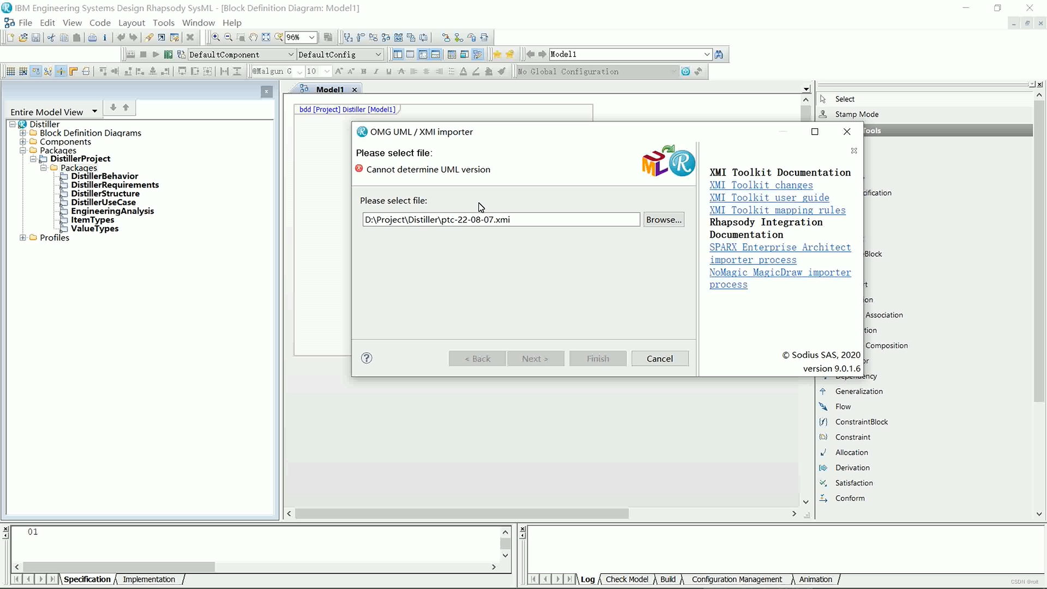Viewport: 1047px width, 589px height.
Task: Open the NoMagic MagicDraw importer process link
Action: point(780,278)
